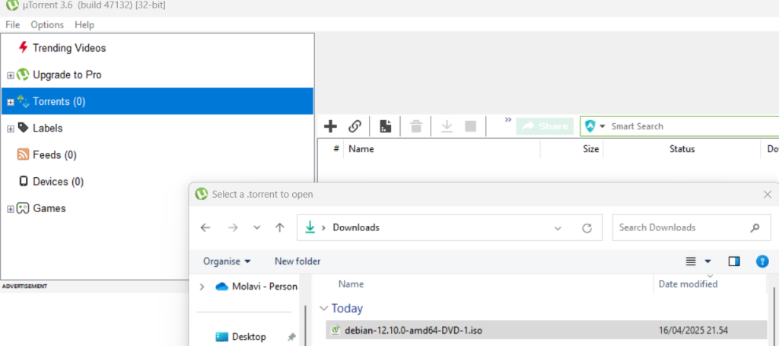Expand the Molavi - Personal OneDrive node
The image size is (779, 346).
point(202,287)
